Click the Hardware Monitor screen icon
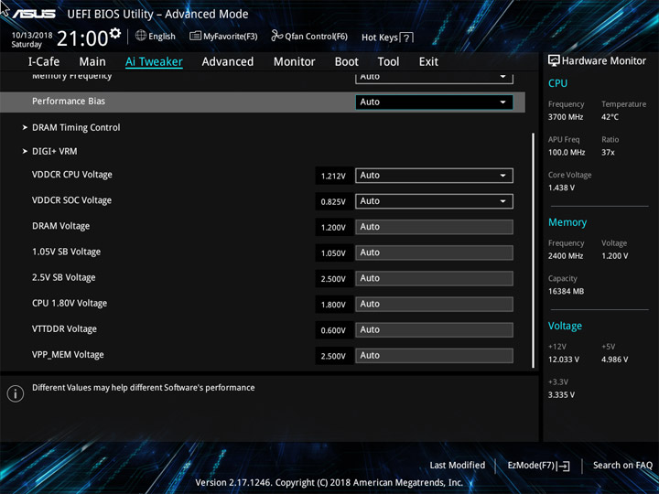 (554, 61)
